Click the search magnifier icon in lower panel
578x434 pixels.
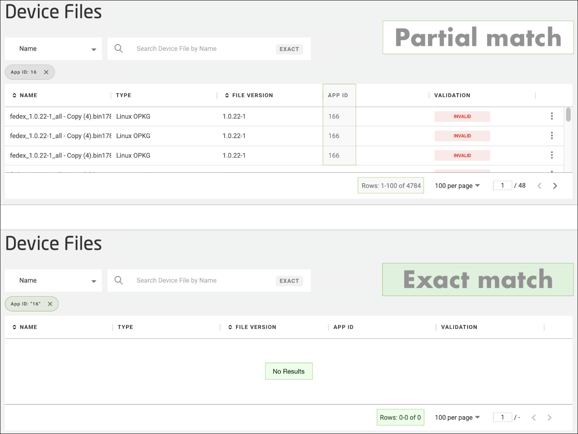click(119, 280)
